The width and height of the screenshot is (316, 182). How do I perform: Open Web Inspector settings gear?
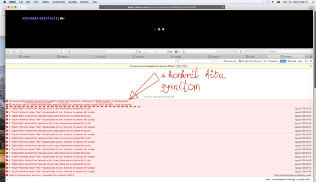(311, 57)
